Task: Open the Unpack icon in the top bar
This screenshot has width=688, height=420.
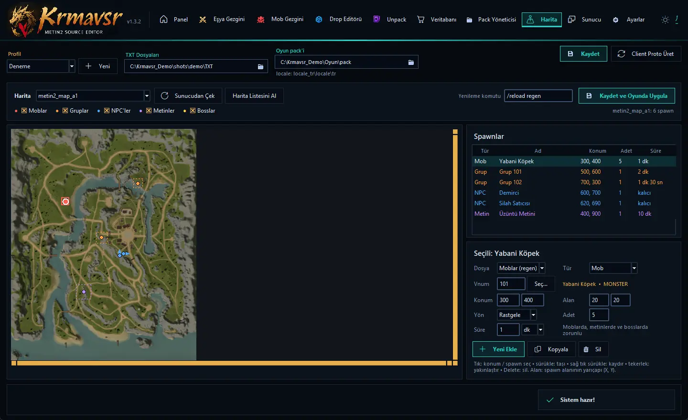Action: point(376,20)
